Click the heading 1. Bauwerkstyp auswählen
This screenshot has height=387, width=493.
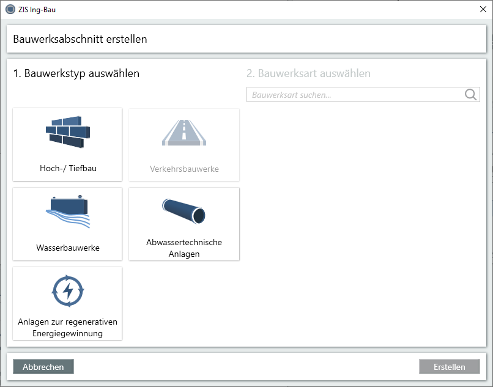[76, 73]
